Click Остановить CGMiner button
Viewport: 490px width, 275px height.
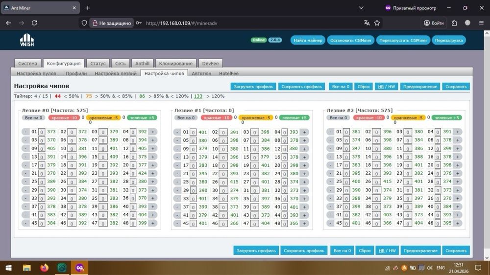tap(351, 40)
